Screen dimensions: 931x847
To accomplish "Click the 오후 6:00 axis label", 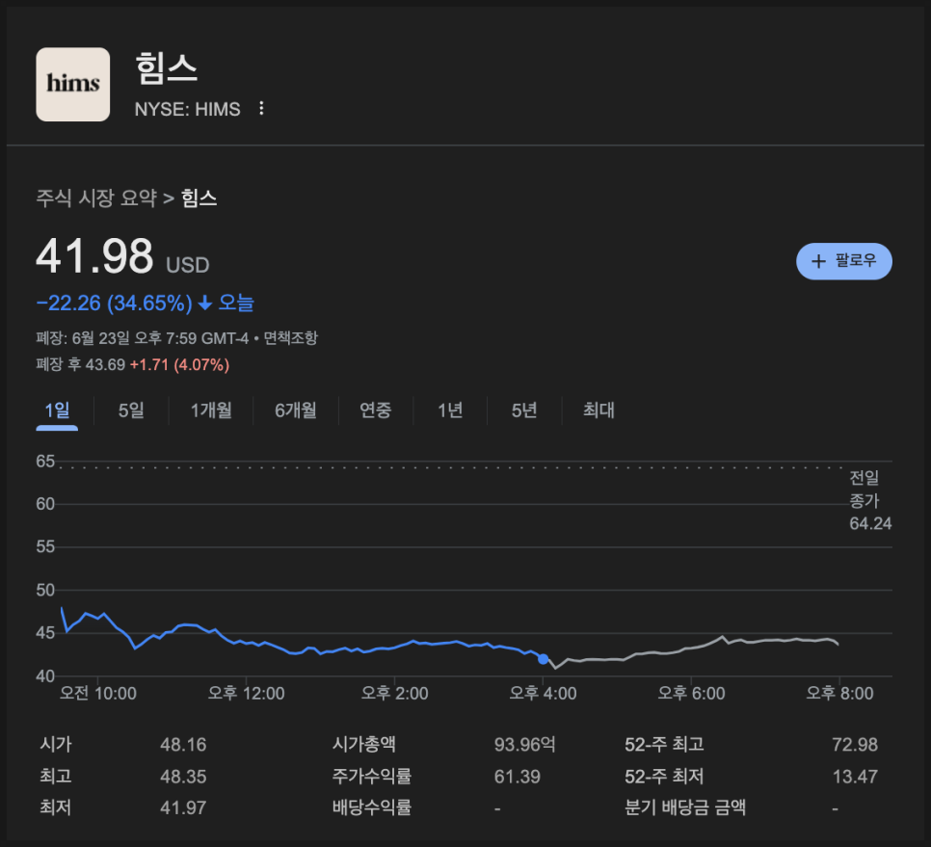I will pos(691,693).
